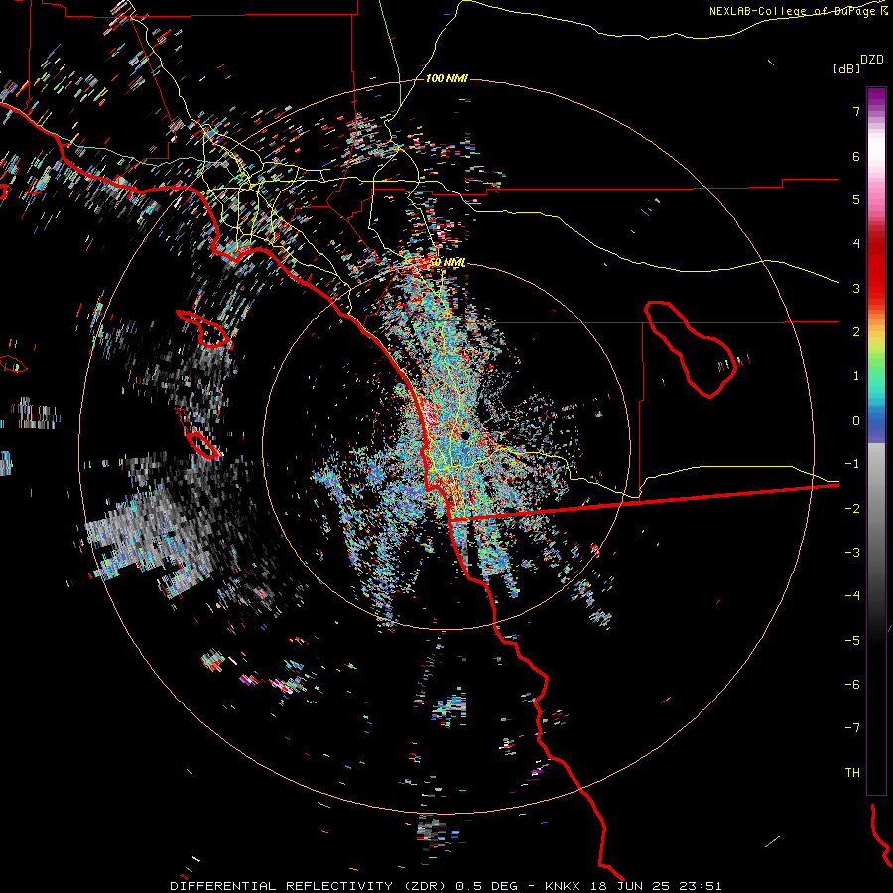Click the "[dB]" units label
The width and height of the screenshot is (893, 893).
pos(847,68)
